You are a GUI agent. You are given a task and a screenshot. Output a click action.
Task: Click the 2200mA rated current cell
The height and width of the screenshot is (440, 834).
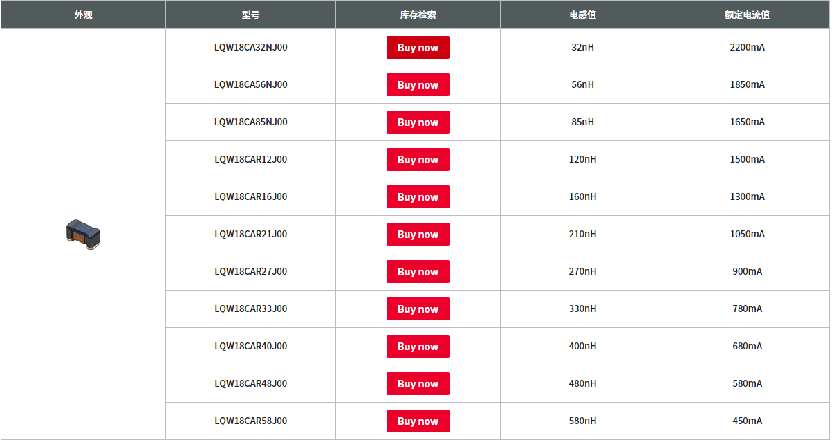(747, 48)
